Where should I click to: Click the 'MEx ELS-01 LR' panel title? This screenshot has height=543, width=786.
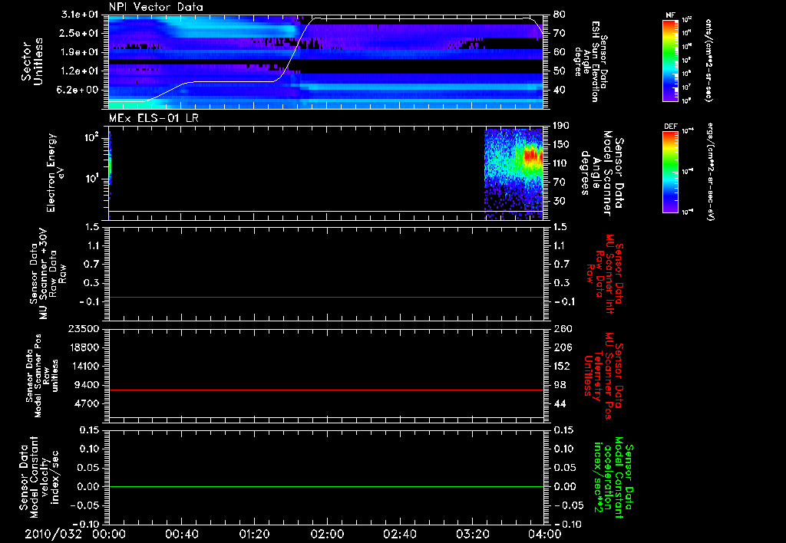tap(153, 119)
